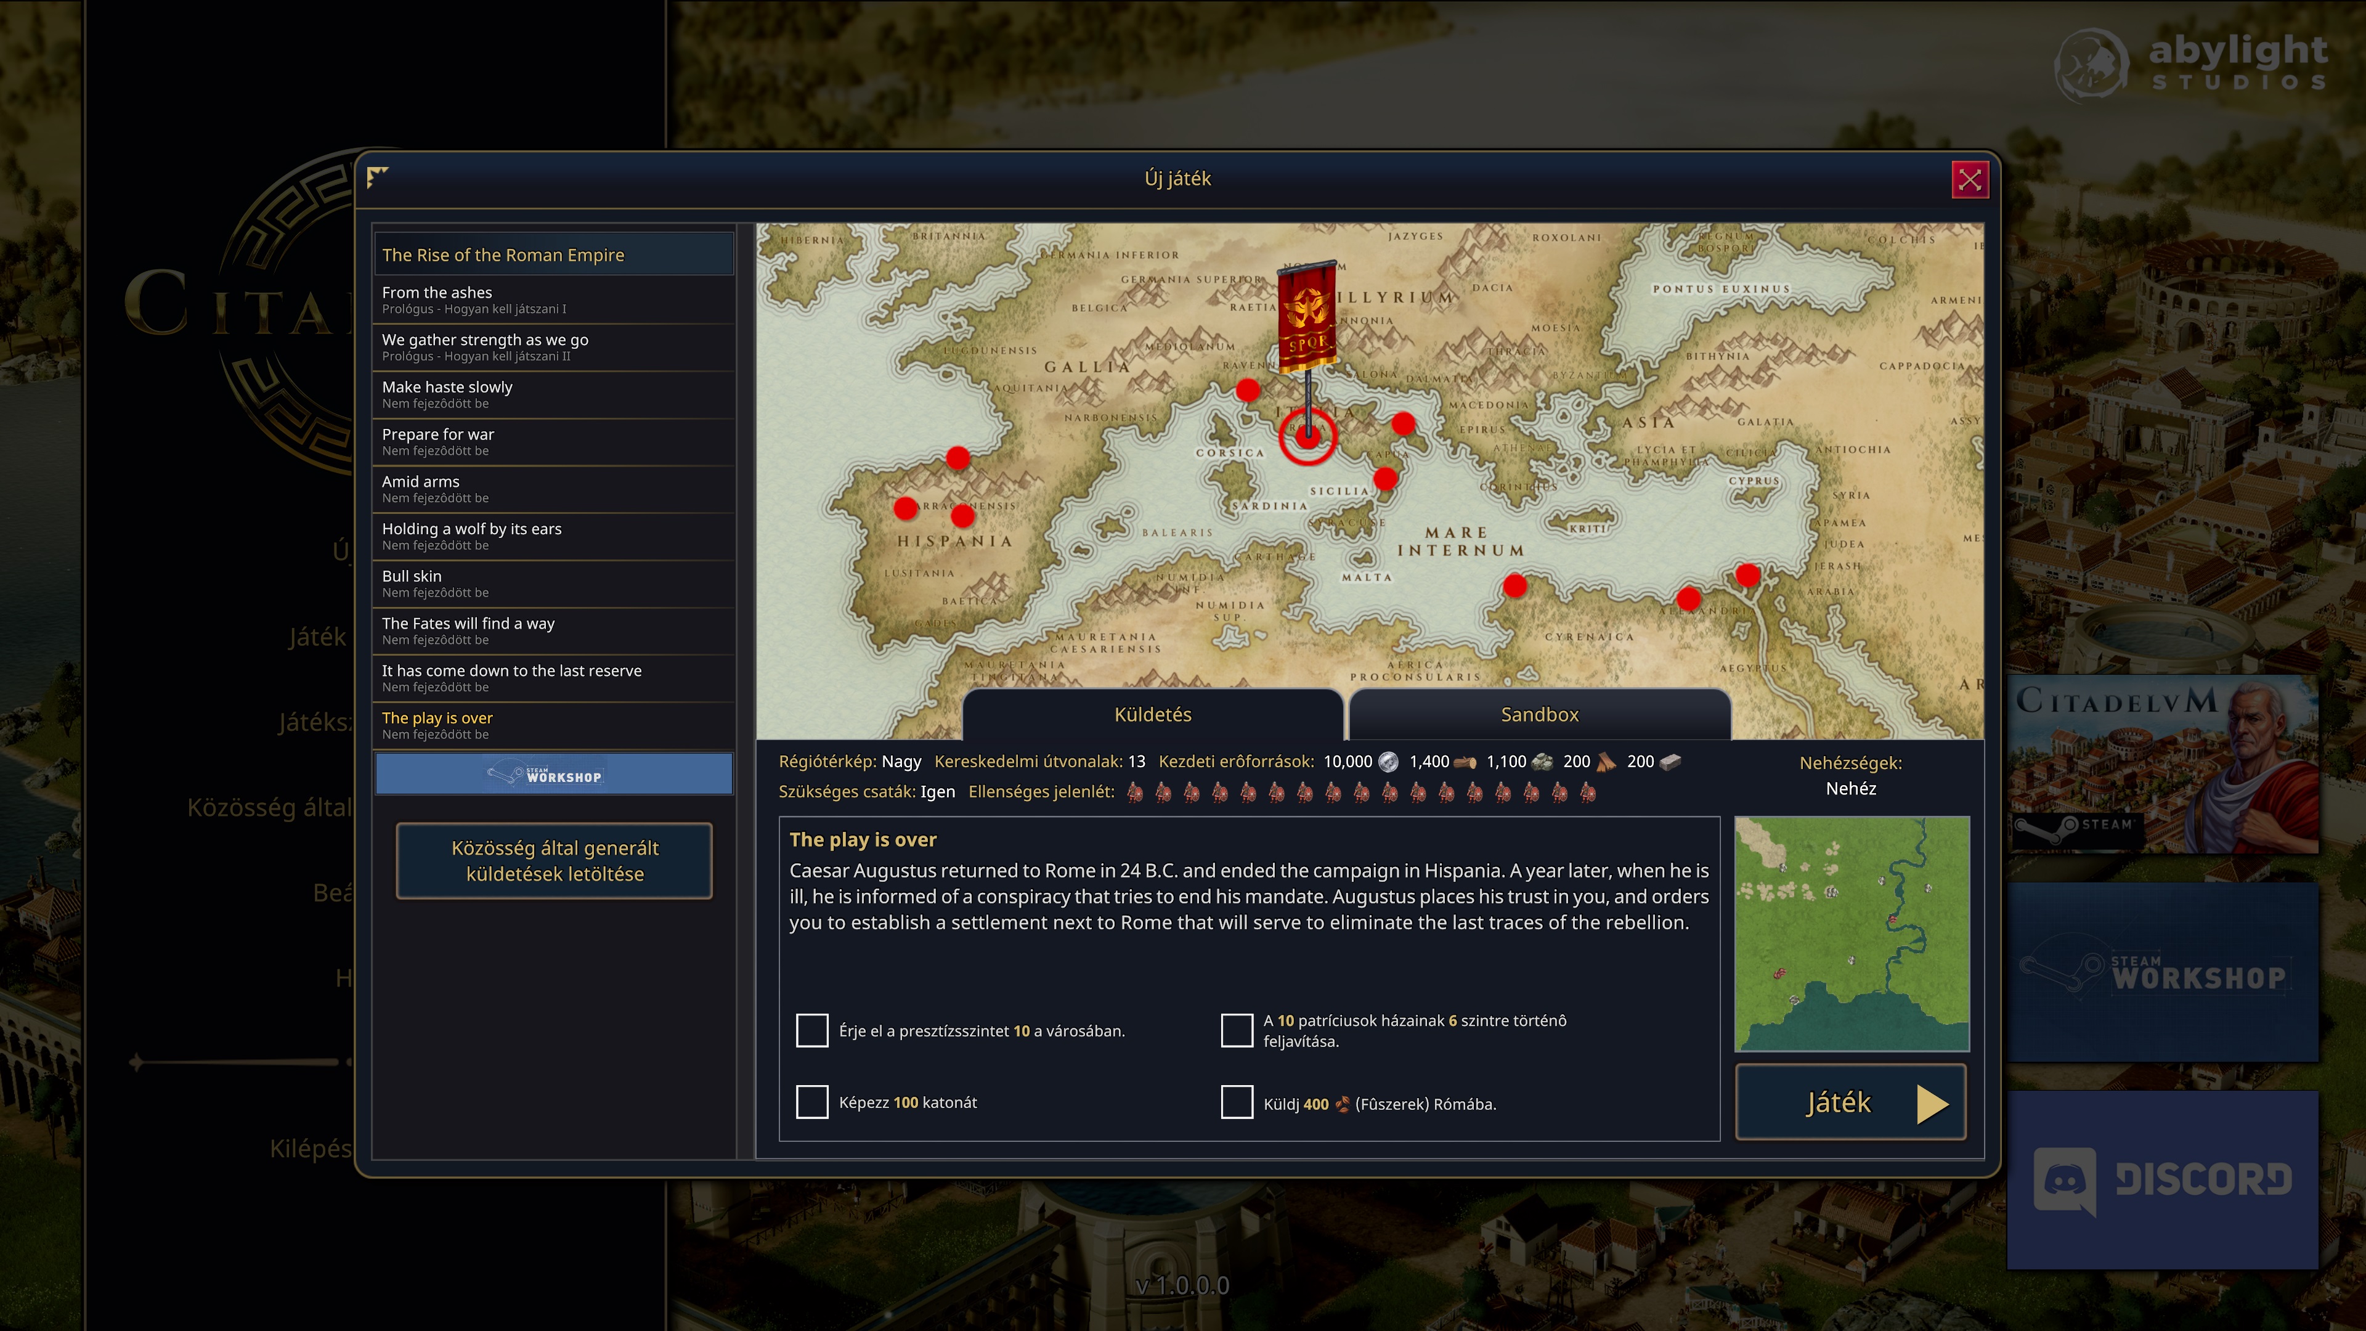Check the patrician houses upgrade objective
This screenshot has height=1331, width=2366.
[x=1236, y=1031]
